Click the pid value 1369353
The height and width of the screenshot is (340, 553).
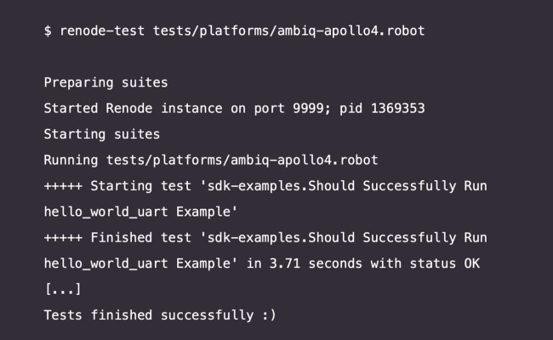tap(397, 109)
